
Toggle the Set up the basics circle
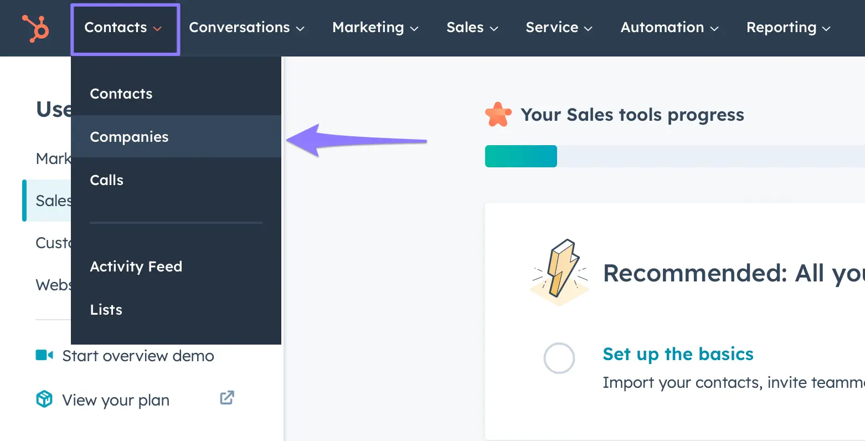click(x=559, y=358)
